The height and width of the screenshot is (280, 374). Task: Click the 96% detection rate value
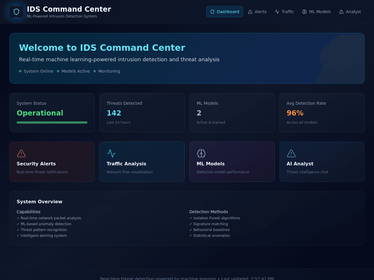pos(295,113)
